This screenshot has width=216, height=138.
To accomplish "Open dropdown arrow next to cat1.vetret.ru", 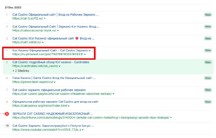I will point(43,42).
